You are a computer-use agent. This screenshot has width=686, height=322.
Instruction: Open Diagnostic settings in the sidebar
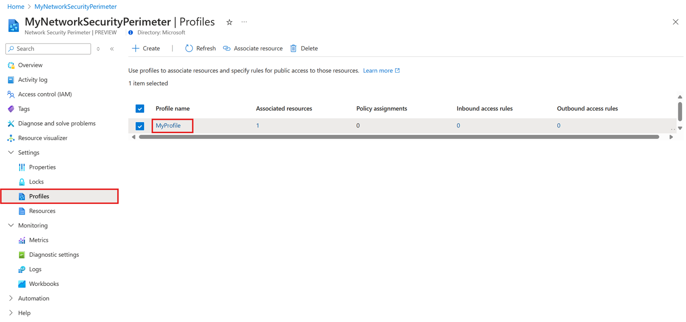[54, 255]
